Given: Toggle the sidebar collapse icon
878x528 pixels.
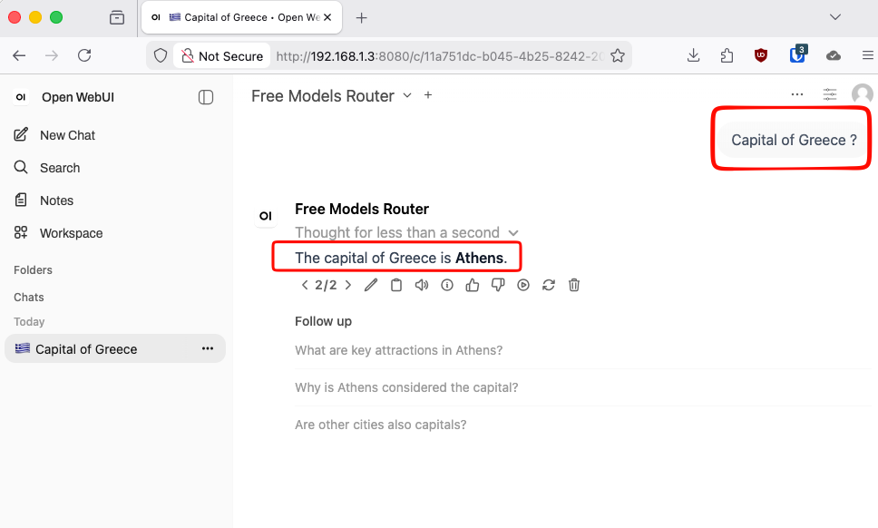Looking at the screenshot, I should (x=206, y=97).
